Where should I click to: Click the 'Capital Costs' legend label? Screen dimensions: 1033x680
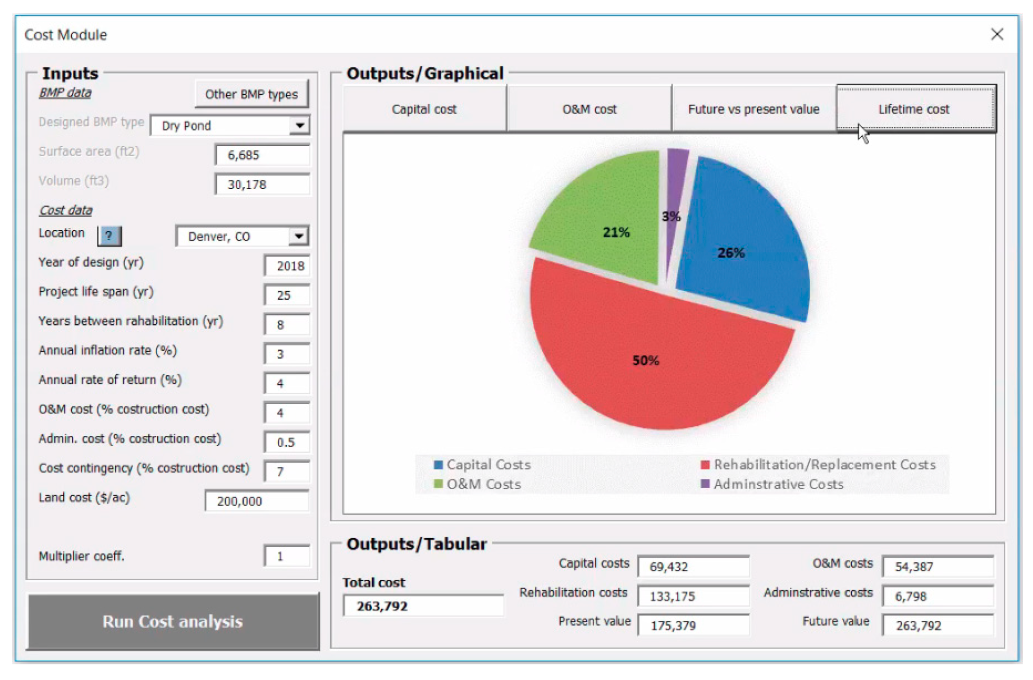[488, 465]
